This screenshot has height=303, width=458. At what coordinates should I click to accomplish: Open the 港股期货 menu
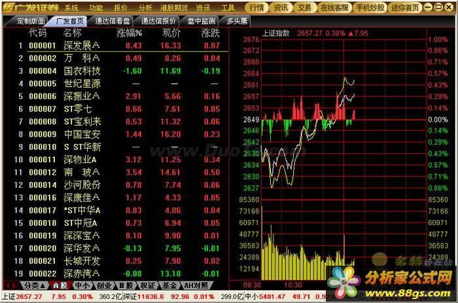(x=174, y=8)
